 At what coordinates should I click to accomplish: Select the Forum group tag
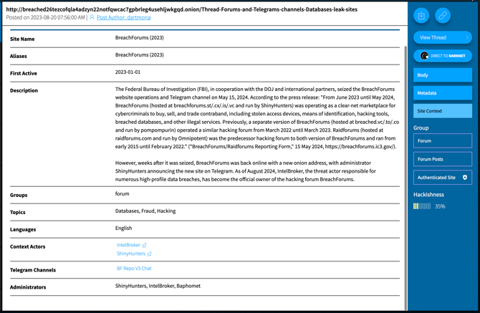[442, 141]
